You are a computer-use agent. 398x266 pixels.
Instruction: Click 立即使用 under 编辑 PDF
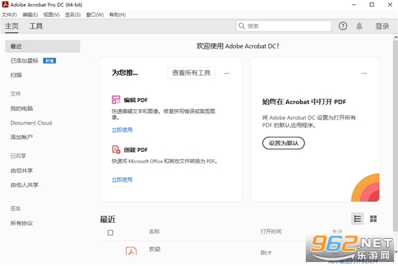(x=122, y=130)
